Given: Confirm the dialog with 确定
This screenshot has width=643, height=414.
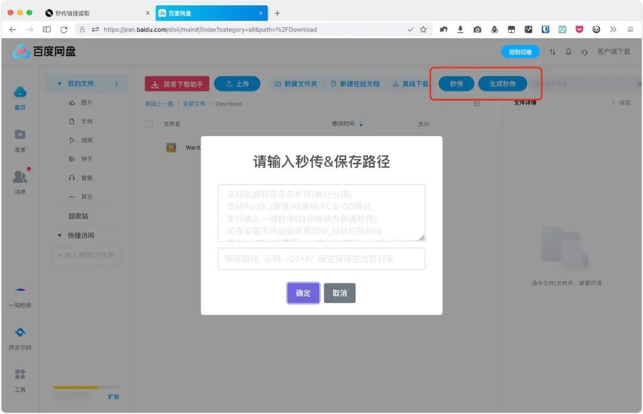Looking at the screenshot, I should tap(303, 293).
